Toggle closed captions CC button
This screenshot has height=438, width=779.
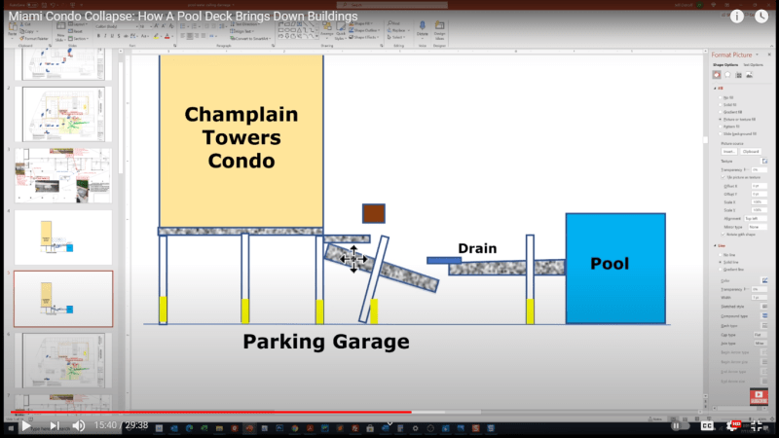[x=707, y=425]
